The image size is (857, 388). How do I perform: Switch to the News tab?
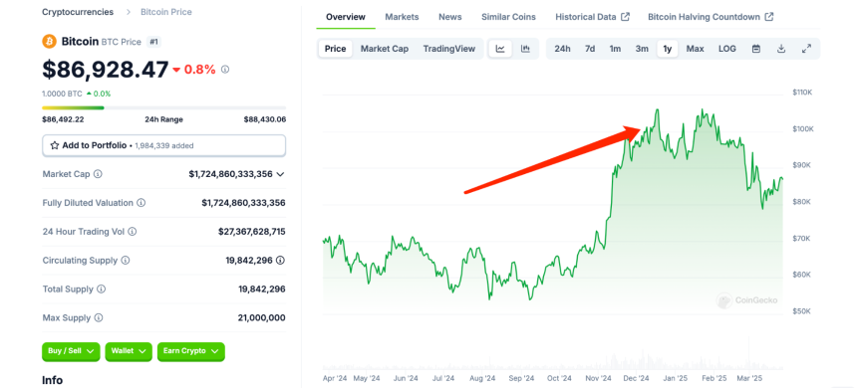click(449, 17)
